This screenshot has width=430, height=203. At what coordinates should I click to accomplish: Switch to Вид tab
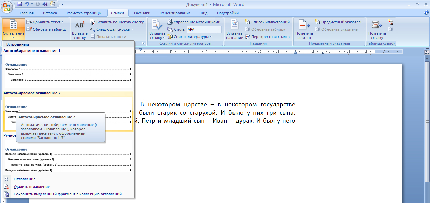204,13
